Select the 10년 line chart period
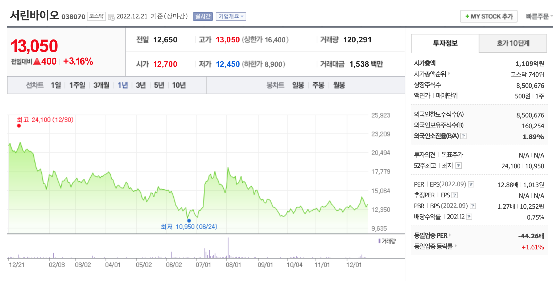This screenshot has width=557, height=281. click(x=179, y=85)
